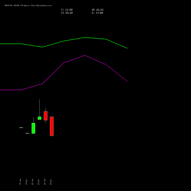Select the high value 'H: 16.55'
Image resolution: width=191 pixels, height=191 pixels.
(97, 10)
